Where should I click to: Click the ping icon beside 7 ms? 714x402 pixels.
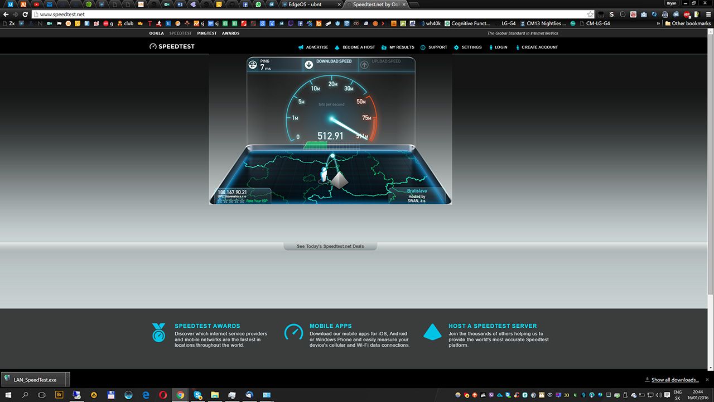click(253, 65)
